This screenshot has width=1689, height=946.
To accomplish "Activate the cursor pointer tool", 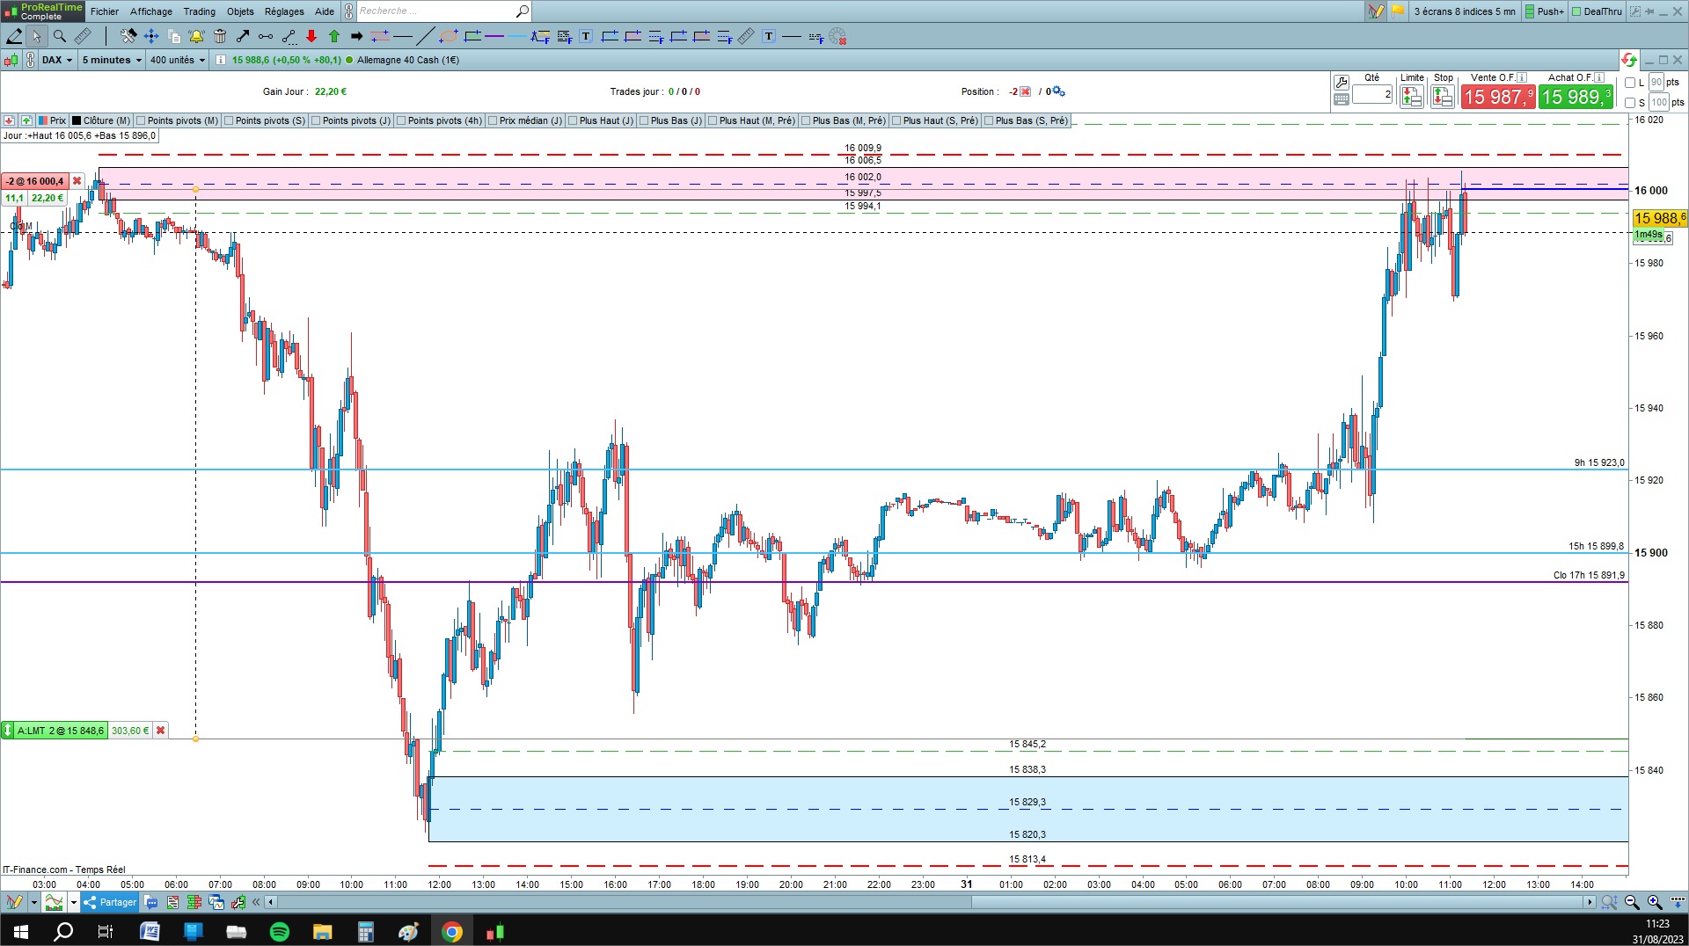I will [36, 36].
